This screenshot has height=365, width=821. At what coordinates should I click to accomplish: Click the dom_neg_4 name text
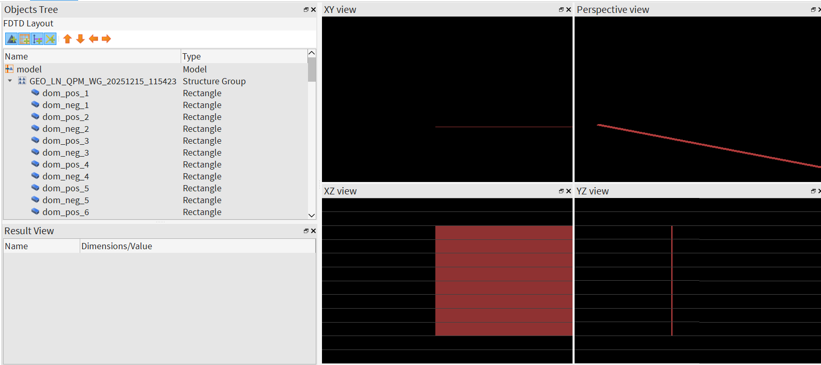point(66,176)
